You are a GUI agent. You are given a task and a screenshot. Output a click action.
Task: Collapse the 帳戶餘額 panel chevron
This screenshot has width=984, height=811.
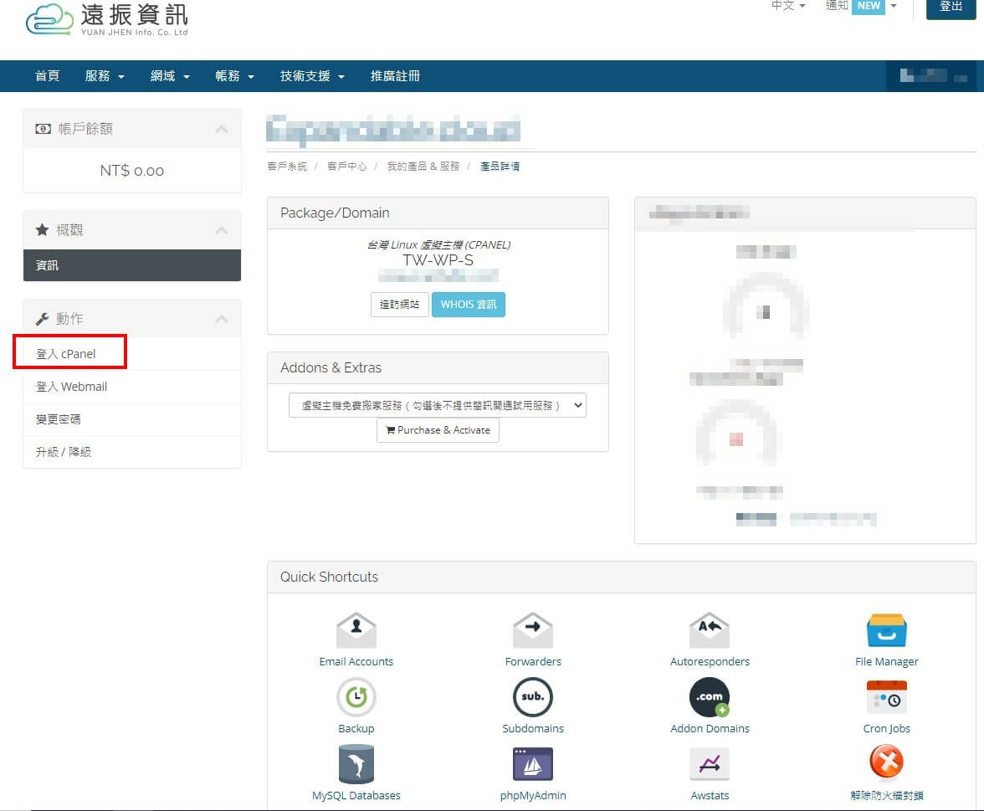point(222,129)
